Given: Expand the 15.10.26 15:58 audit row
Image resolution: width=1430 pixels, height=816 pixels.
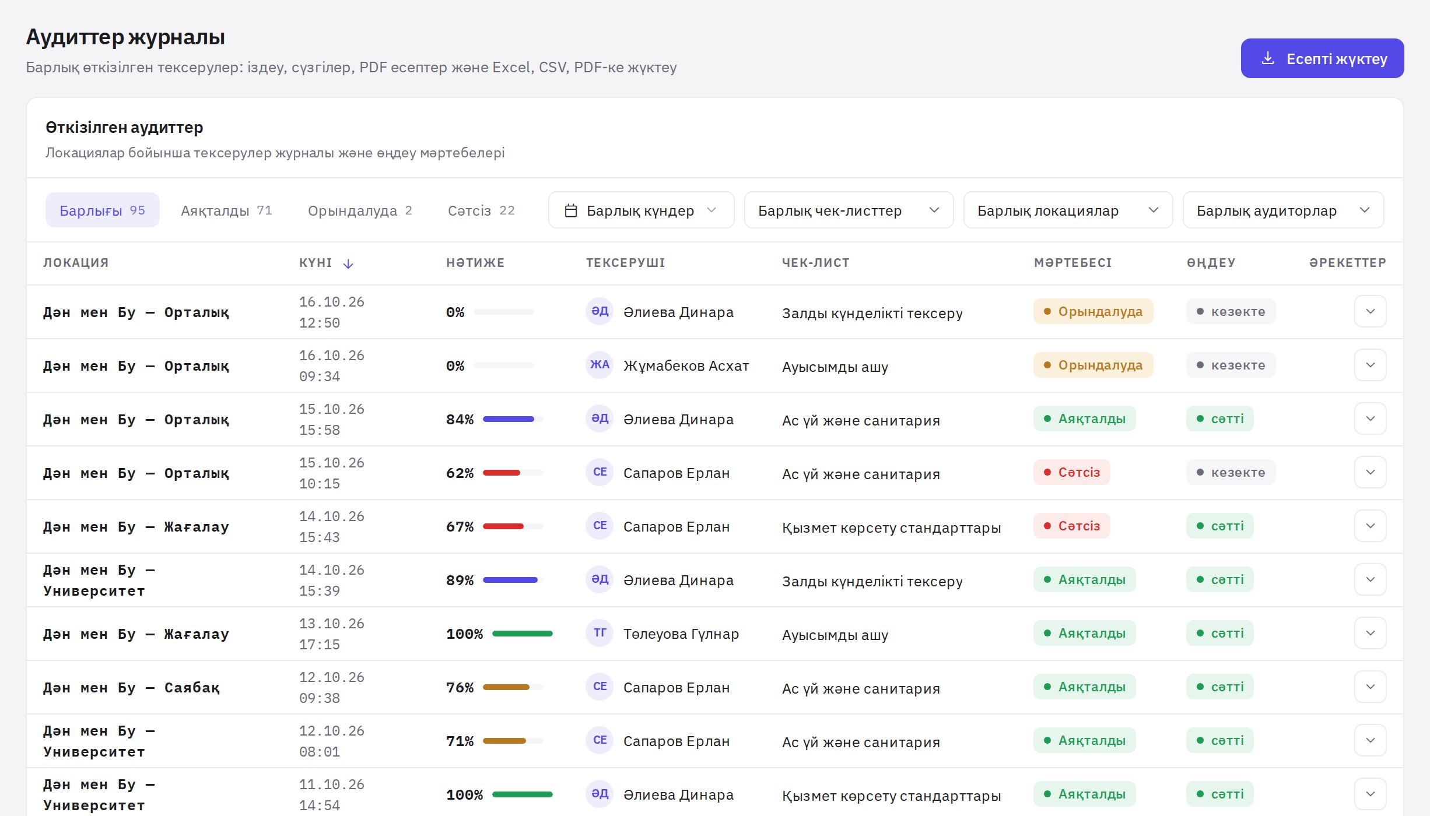Looking at the screenshot, I should point(1370,418).
